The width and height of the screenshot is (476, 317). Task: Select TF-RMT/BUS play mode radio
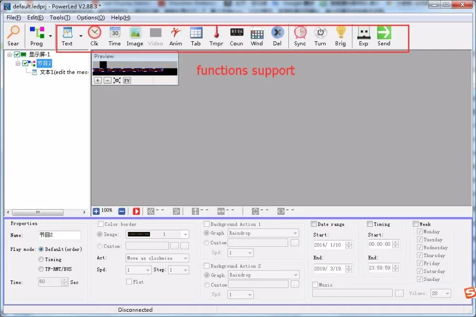[41, 269]
